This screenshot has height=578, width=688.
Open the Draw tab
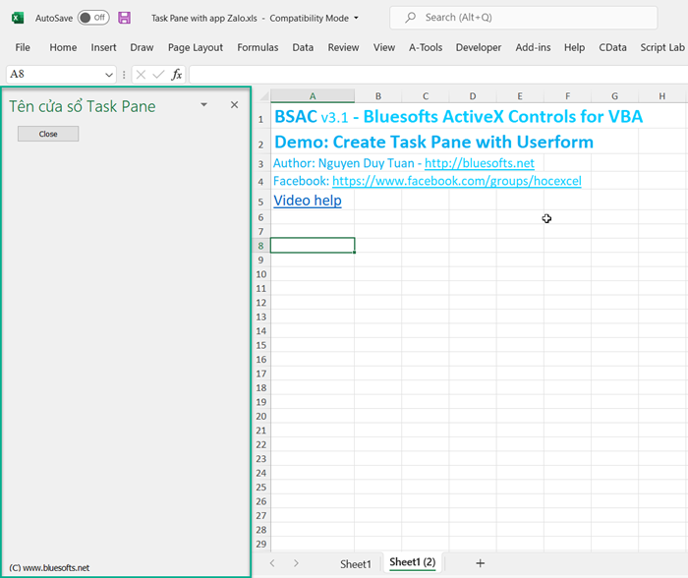142,47
